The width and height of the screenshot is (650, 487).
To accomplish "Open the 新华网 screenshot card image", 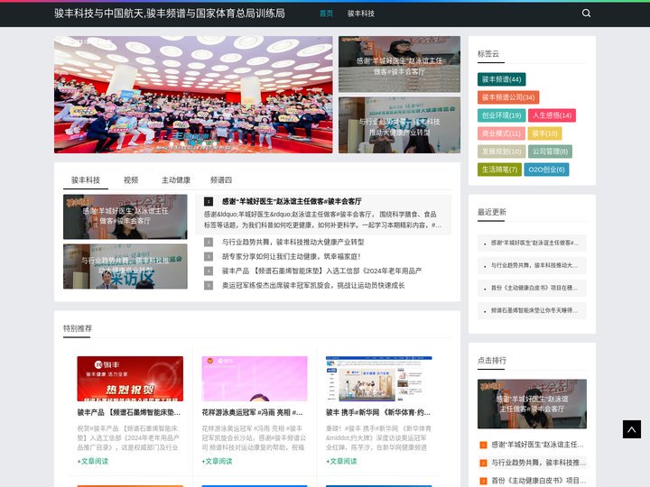I will click(379, 379).
